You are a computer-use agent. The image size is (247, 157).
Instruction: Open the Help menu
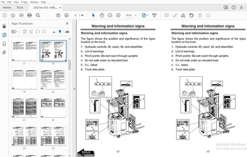[x=43, y=2]
